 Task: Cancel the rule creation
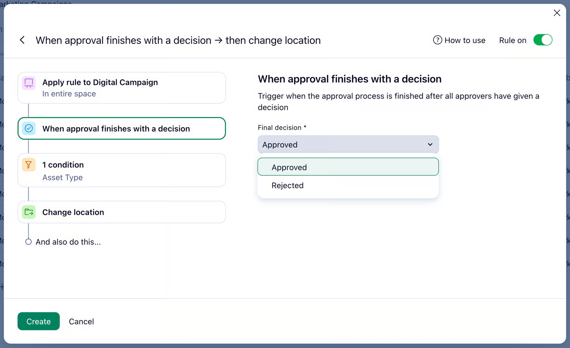click(x=81, y=322)
